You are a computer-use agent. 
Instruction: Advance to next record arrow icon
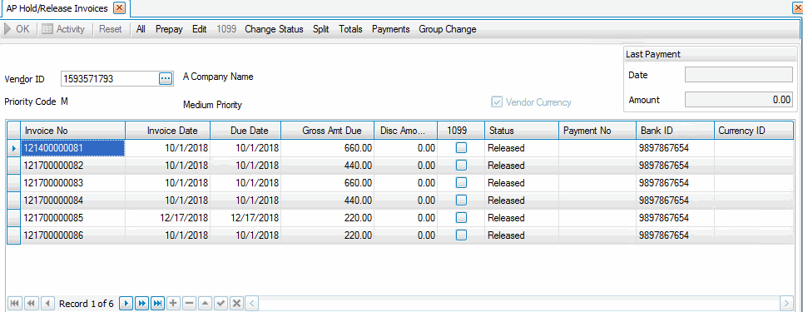click(126, 304)
